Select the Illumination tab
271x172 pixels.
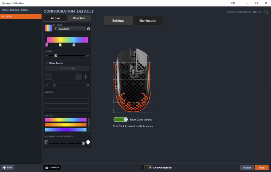148,21
